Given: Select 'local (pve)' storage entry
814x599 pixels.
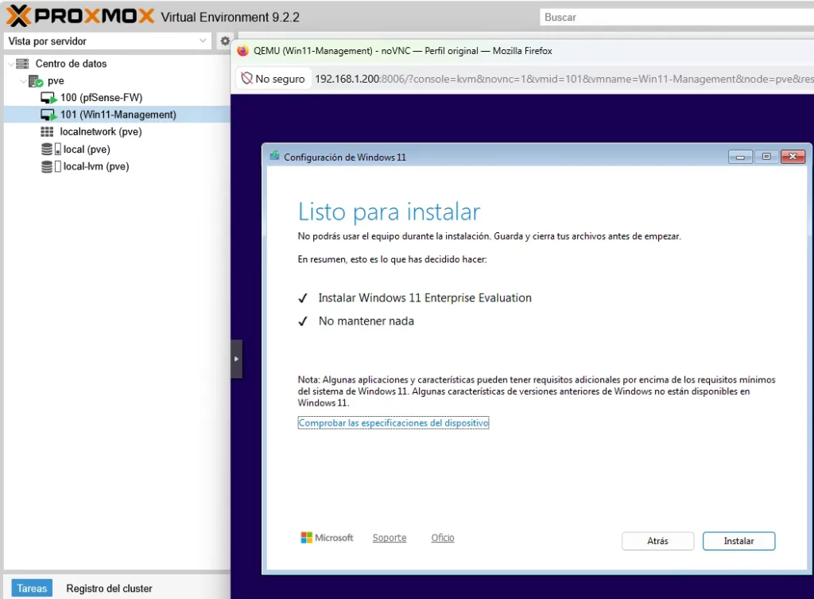Looking at the screenshot, I should pos(87,149).
